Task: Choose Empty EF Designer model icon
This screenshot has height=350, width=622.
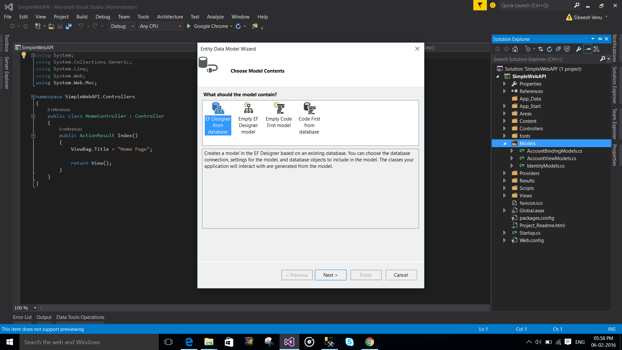Action: click(248, 108)
